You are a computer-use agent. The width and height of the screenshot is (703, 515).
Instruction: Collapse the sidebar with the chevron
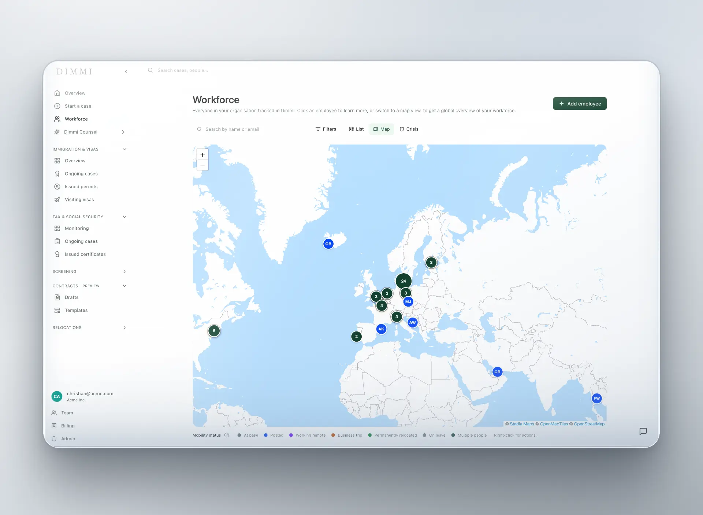pos(126,71)
